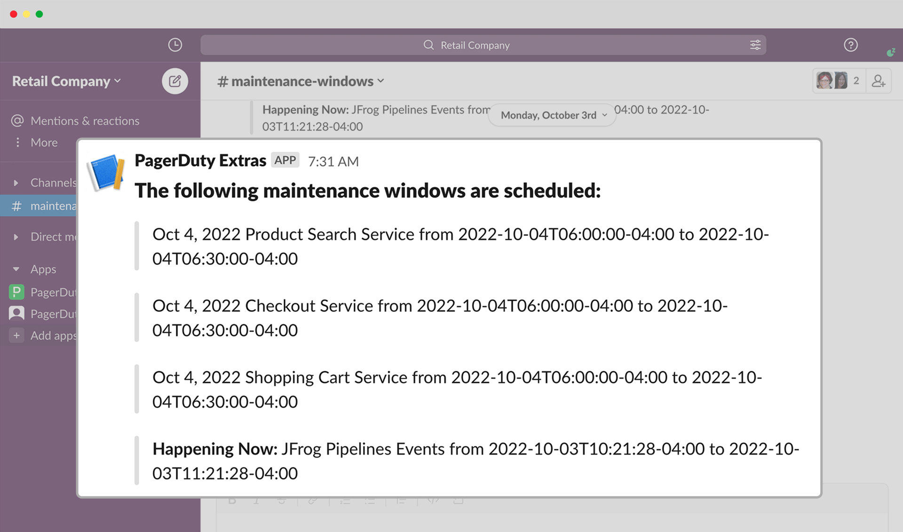Compose a new message with pencil icon
Screen dimensions: 903x532
[x=175, y=81]
